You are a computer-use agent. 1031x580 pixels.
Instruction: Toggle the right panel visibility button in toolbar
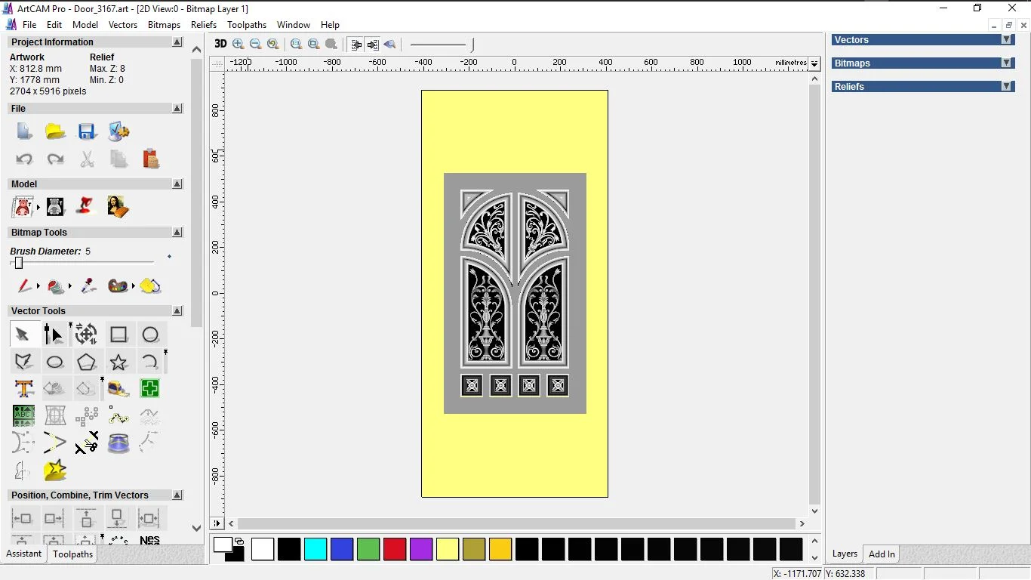(x=373, y=45)
